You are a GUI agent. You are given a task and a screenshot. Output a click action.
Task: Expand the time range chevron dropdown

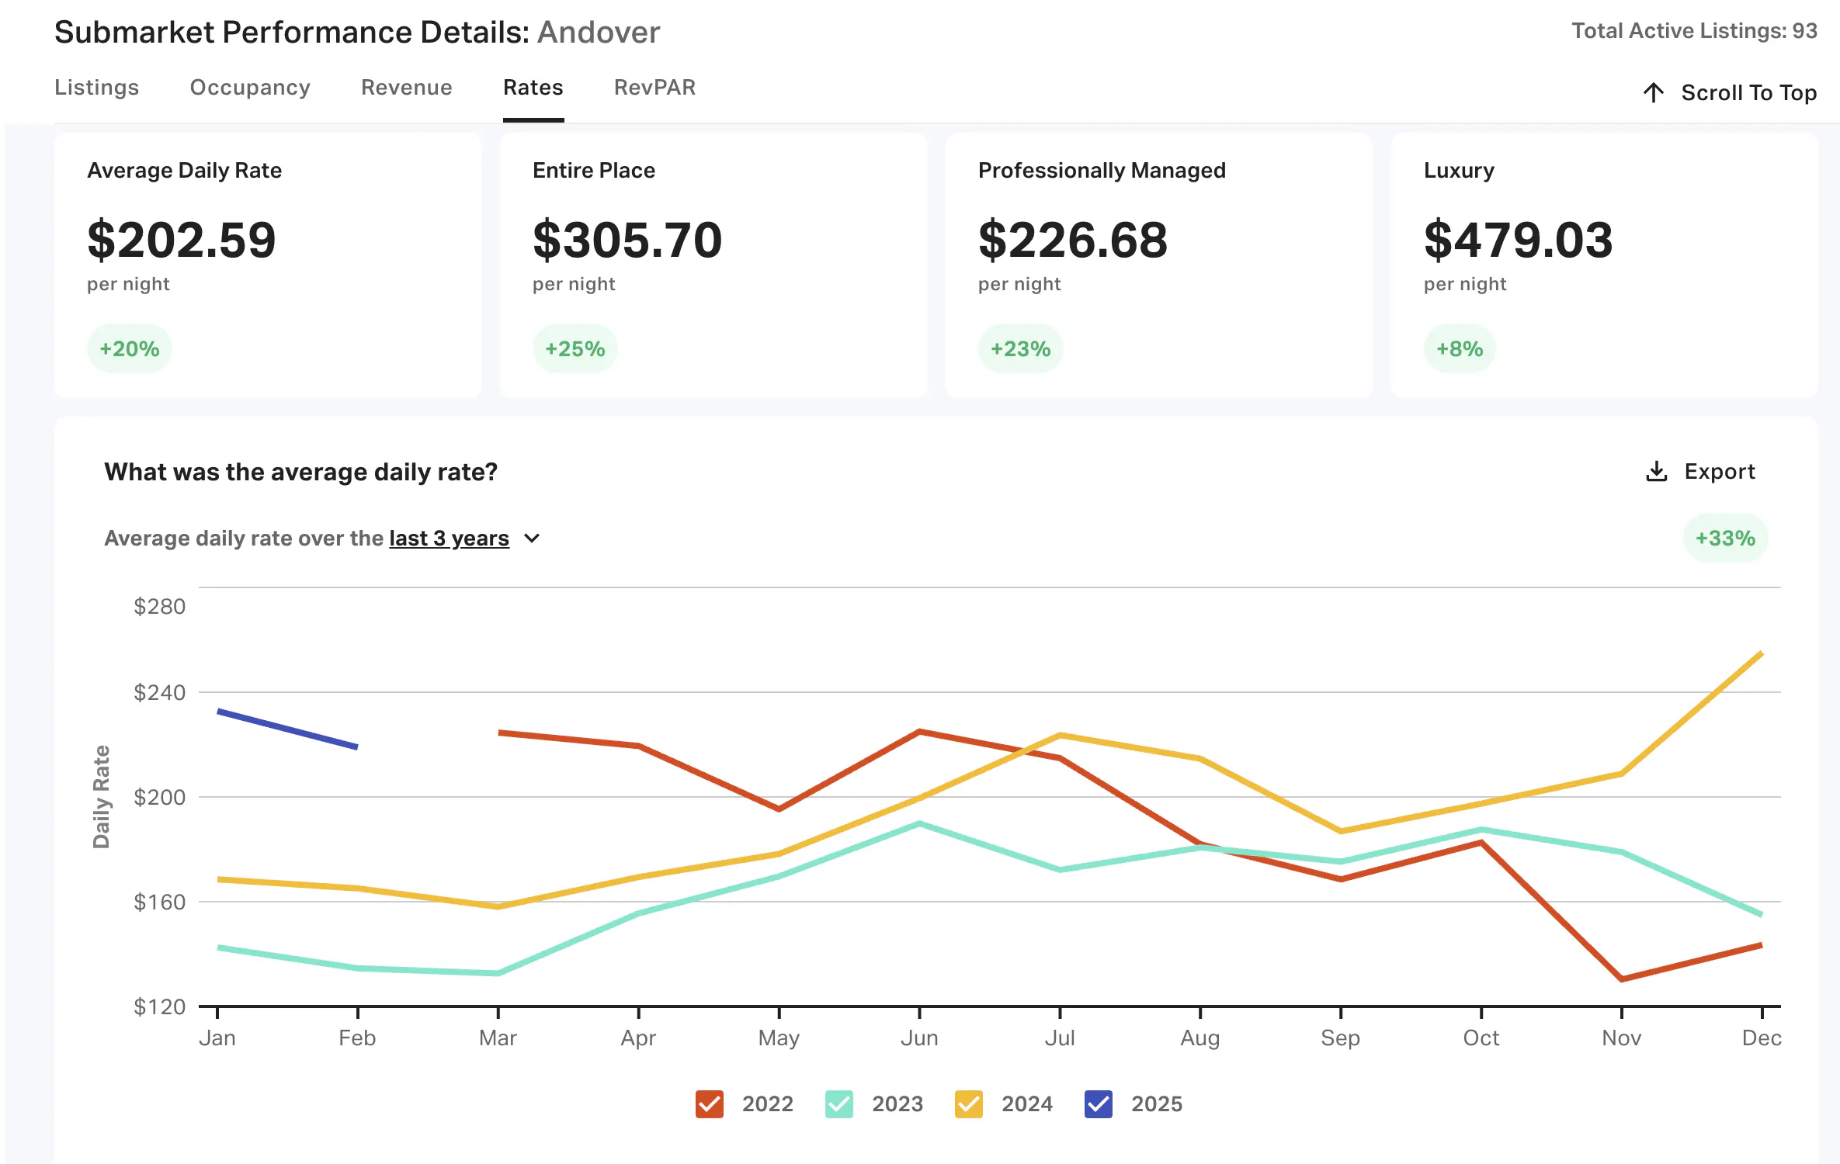[532, 539]
